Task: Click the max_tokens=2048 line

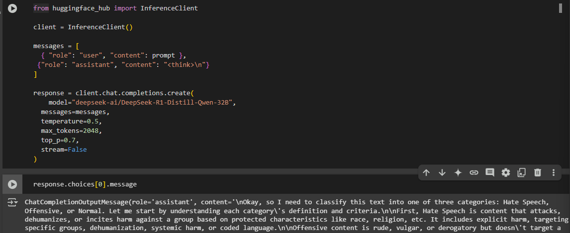Action: coord(71,130)
